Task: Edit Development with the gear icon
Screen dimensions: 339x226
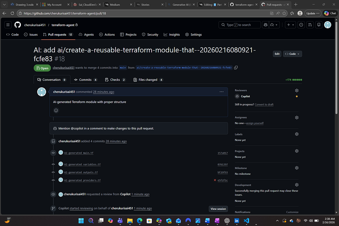Action: (x=297, y=185)
